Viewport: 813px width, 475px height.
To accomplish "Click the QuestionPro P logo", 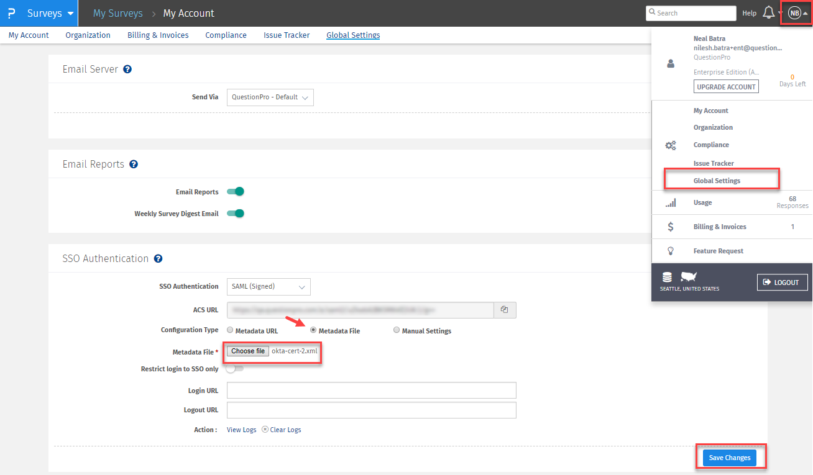I will 11,13.
